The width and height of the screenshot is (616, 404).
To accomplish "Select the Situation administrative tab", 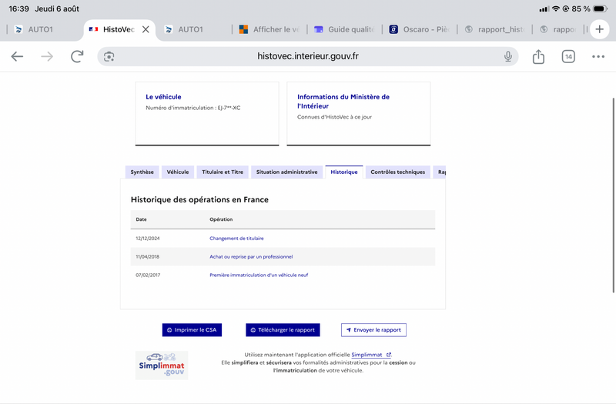I will coord(286,172).
